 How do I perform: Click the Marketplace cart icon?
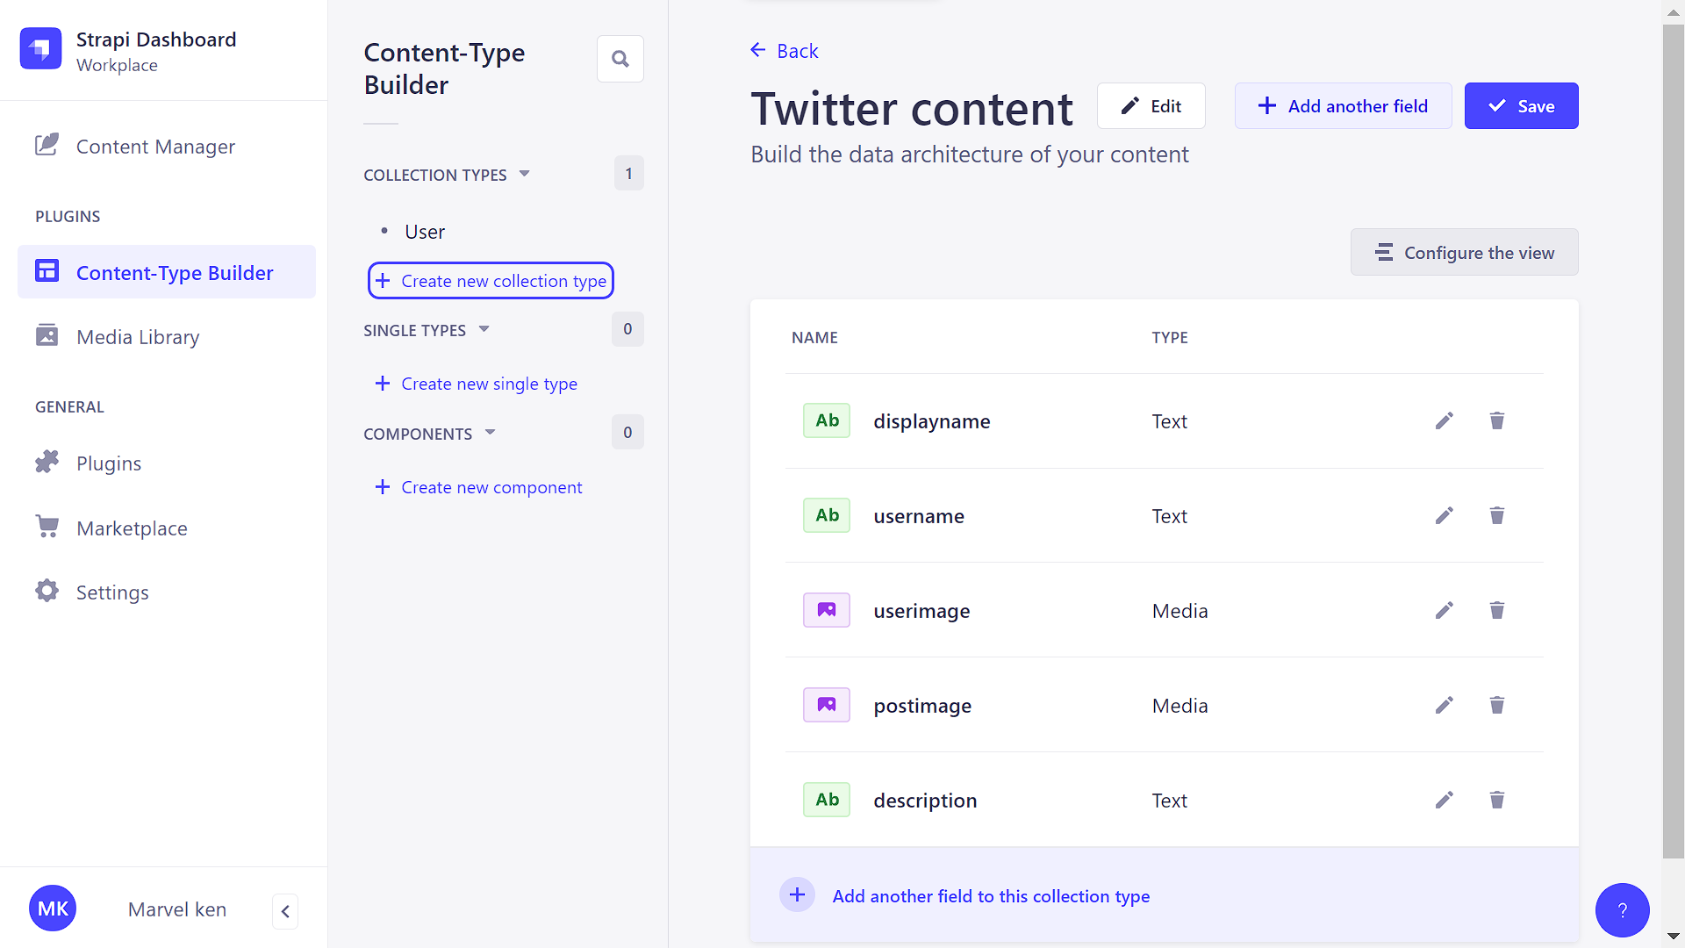tap(47, 527)
